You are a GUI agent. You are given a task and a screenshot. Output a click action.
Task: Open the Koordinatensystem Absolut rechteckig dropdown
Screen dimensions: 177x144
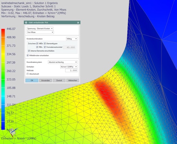[63, 62]
